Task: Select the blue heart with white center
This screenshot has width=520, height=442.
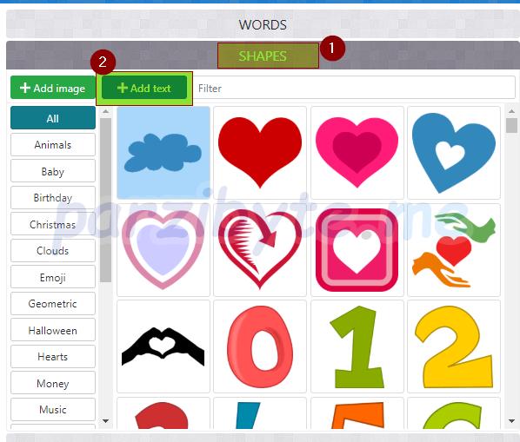Action: [454, 153]
